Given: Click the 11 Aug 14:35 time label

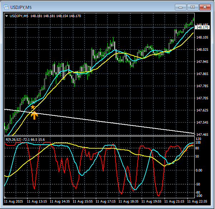Looking at the screenshot, I should click(60, 201).
